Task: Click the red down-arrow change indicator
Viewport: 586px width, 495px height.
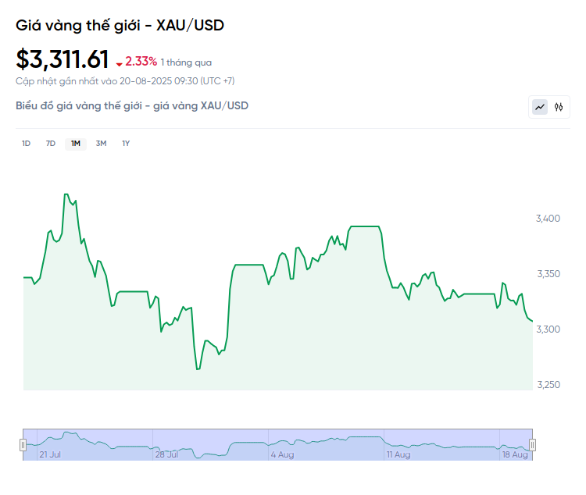Action: point(119,62)
